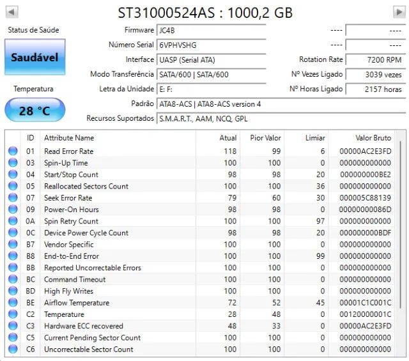
Task: Click the Recursos Suportados field
Action: [x=281, y=119]
